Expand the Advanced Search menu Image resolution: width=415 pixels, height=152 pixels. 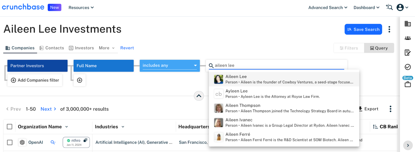point(328,8)
